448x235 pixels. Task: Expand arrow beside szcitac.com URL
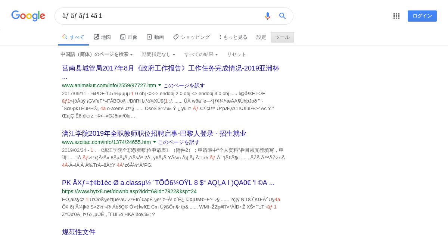click(x=155, y=142)
